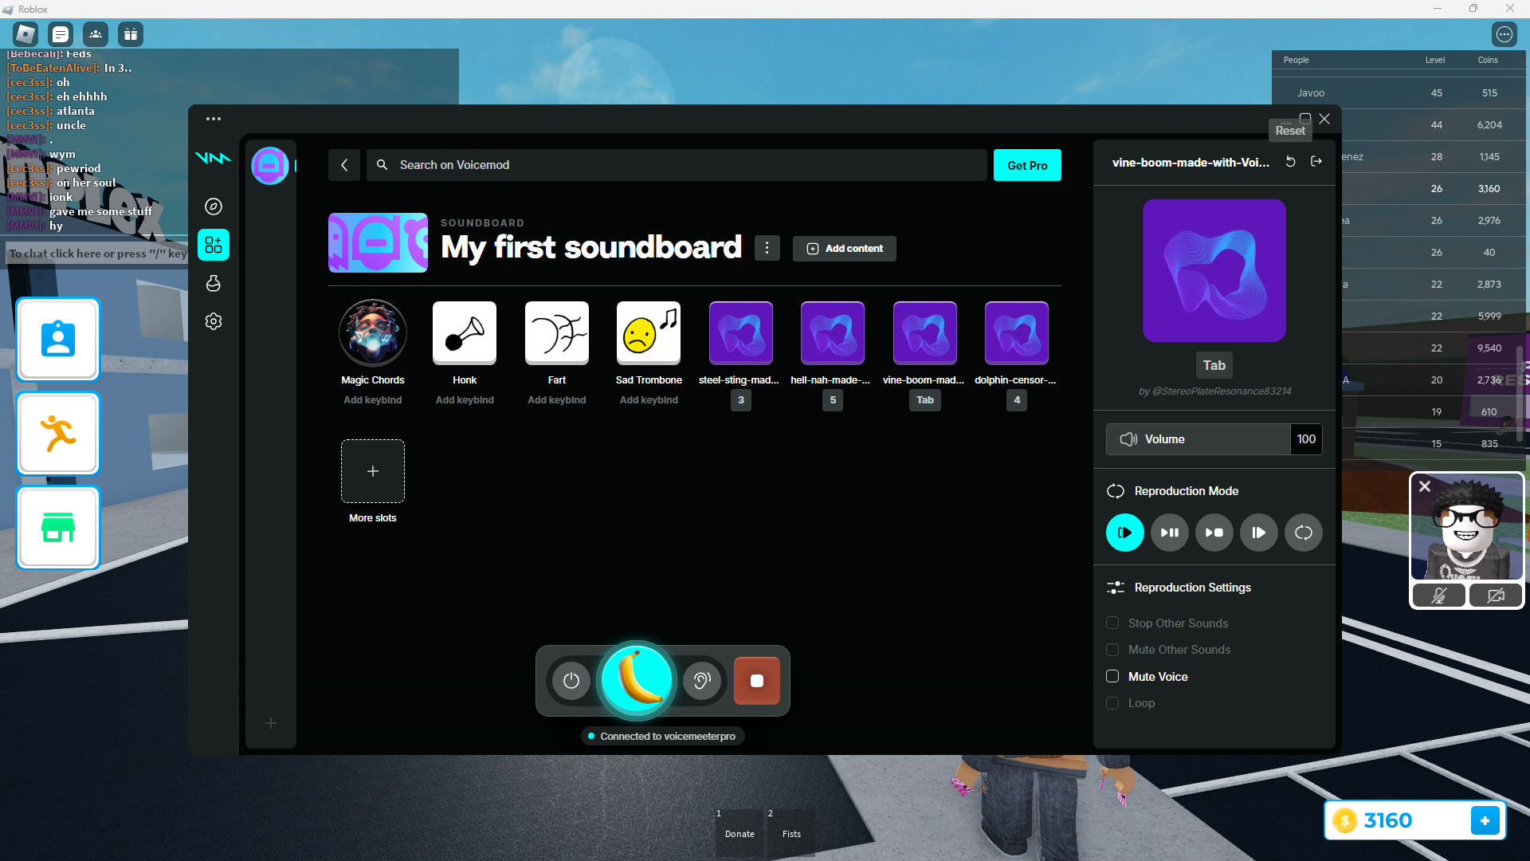This screenshot has height=861, width=1530.
Task: Add keybind for Magic Chords
Action: 373,400
